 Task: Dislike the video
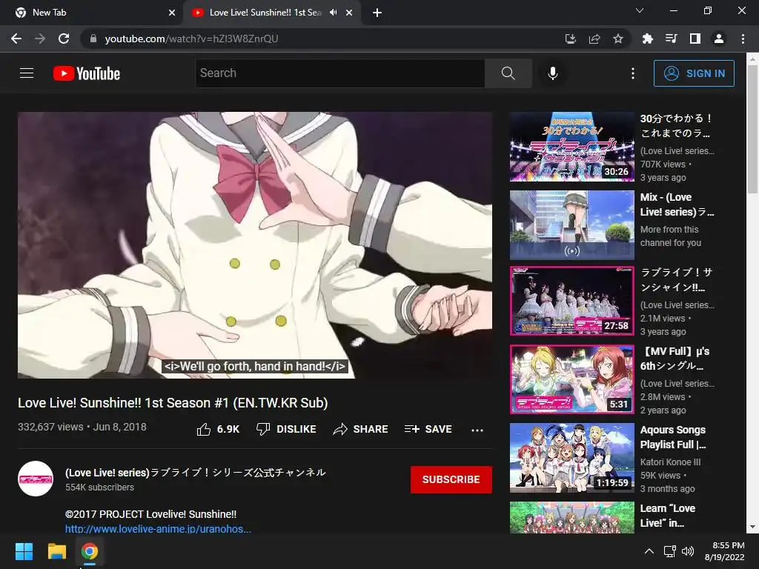point(286,429)
